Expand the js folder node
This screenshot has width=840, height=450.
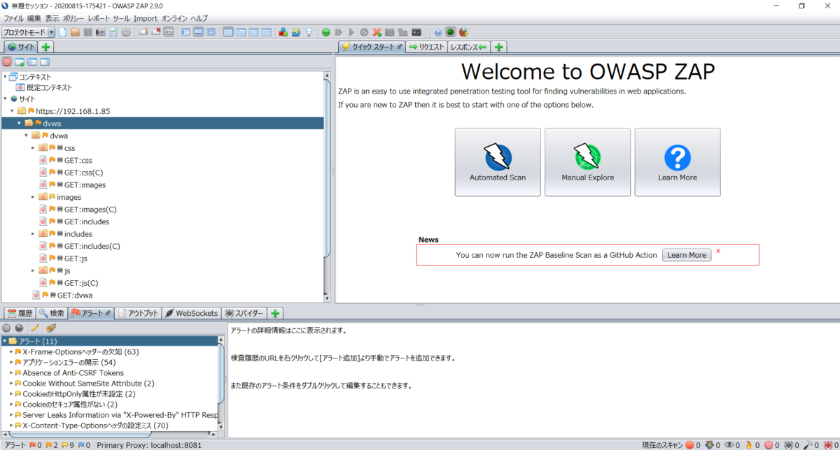33,270
